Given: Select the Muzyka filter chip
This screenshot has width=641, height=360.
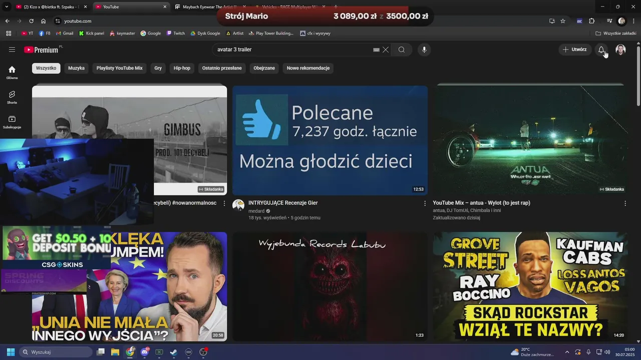Looking at the screenshot, I should click(x=76, y=68).
